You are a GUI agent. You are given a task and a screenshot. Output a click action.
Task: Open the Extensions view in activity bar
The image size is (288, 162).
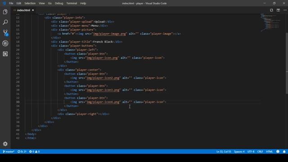pos(5,54)
